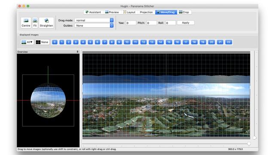Viewport: 275px width, 155px height.
Task: Show all images with All button
Action: (x=27, y=42)
